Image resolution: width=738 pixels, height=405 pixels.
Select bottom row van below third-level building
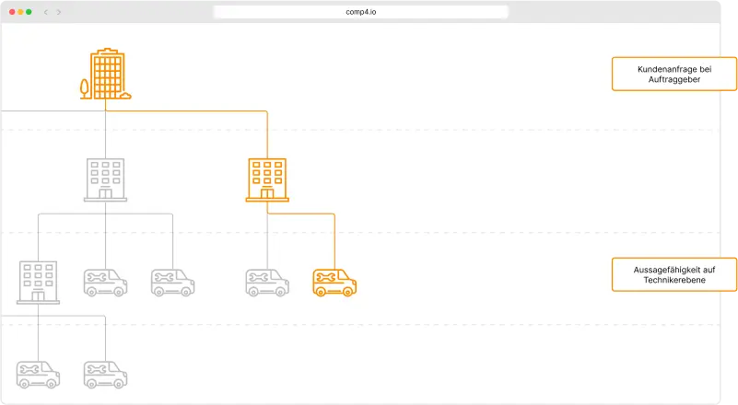tap(38, 375)
